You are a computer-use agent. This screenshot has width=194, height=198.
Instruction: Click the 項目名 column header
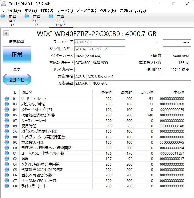[56, 93]
